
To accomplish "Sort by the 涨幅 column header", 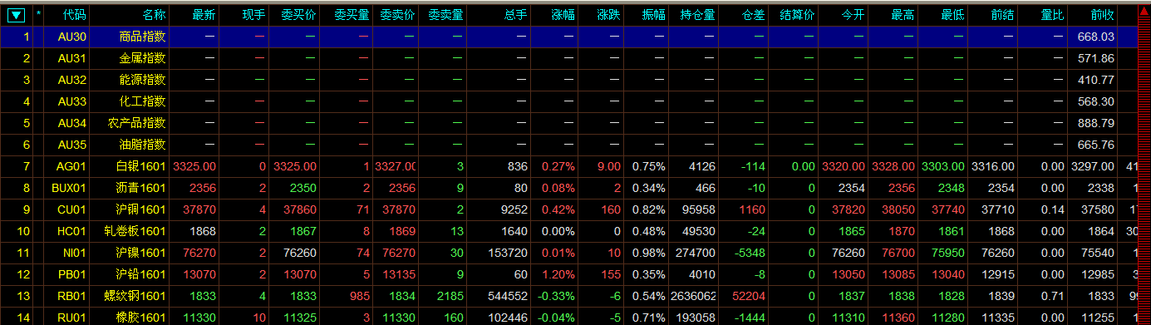I will coord(563,15).
